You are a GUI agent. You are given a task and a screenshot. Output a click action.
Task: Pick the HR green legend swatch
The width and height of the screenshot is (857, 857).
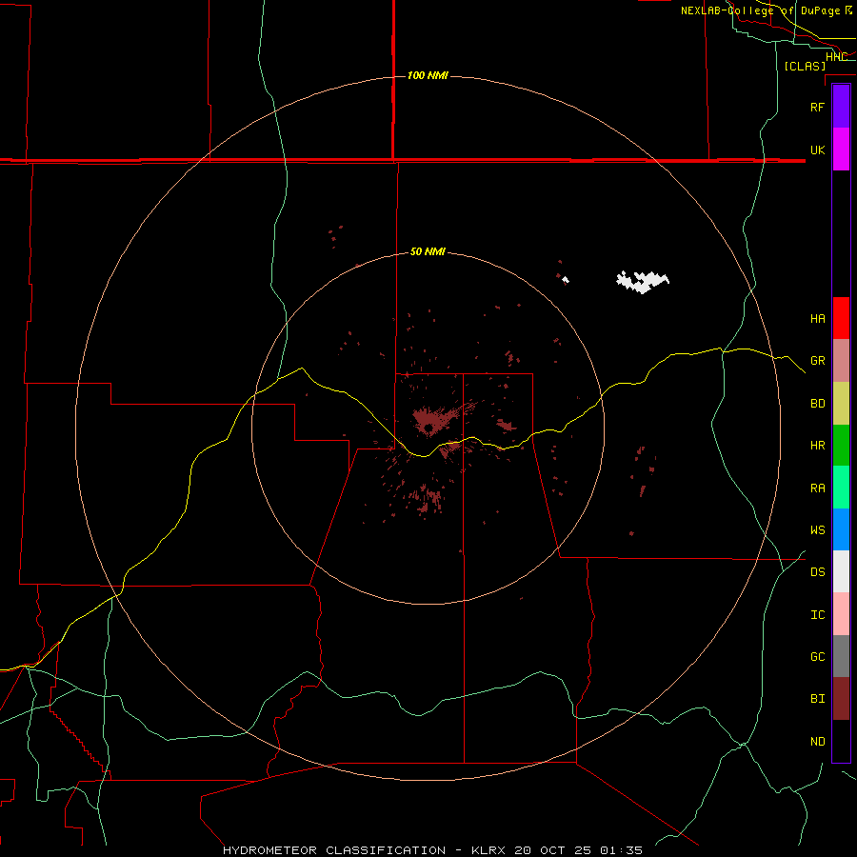[x=841, y=446]
